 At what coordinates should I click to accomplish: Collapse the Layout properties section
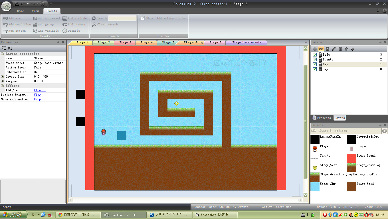pos(3,54)
